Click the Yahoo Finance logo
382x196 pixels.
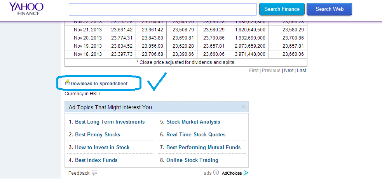click(x=26, y=9)
